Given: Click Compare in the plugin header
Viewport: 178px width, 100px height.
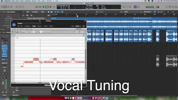Looking at the screenshot, I should click(27, 26).
